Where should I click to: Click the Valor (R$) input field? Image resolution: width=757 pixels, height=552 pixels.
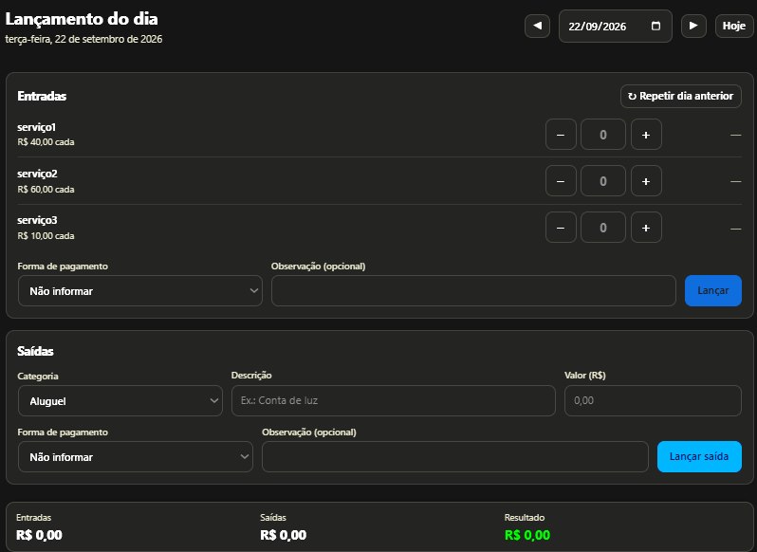pos(653,400)
